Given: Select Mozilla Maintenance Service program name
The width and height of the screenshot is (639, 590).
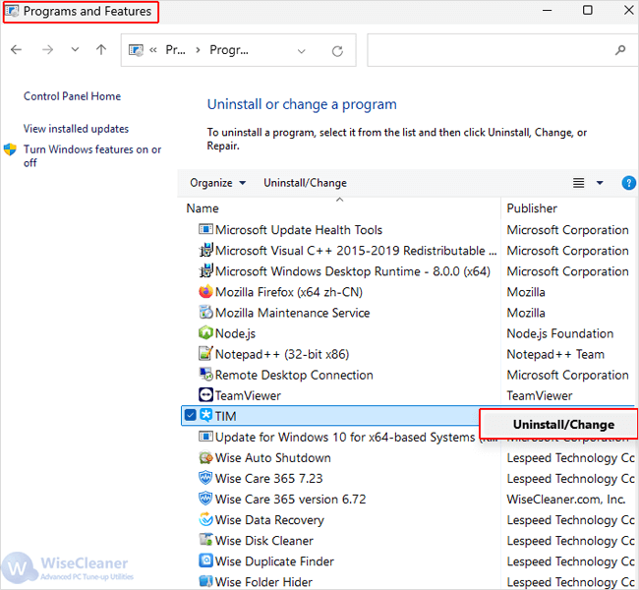Looking at the screenshot, I should (292, 313).
